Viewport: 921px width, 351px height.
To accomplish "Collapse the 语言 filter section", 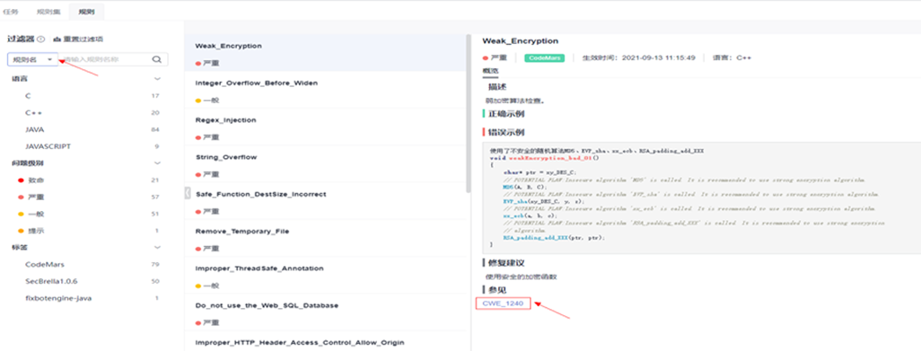I will (x=156, y=79).
